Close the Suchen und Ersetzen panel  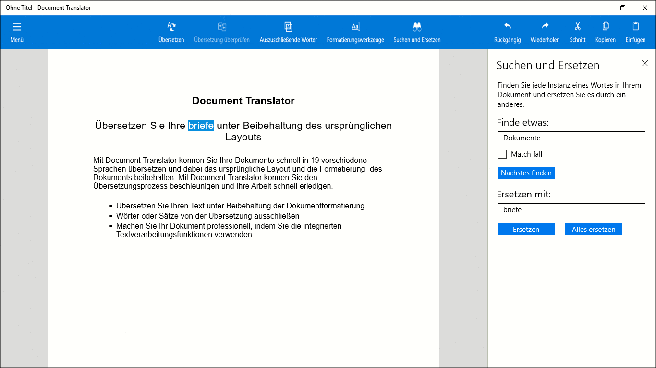(645, 64)
